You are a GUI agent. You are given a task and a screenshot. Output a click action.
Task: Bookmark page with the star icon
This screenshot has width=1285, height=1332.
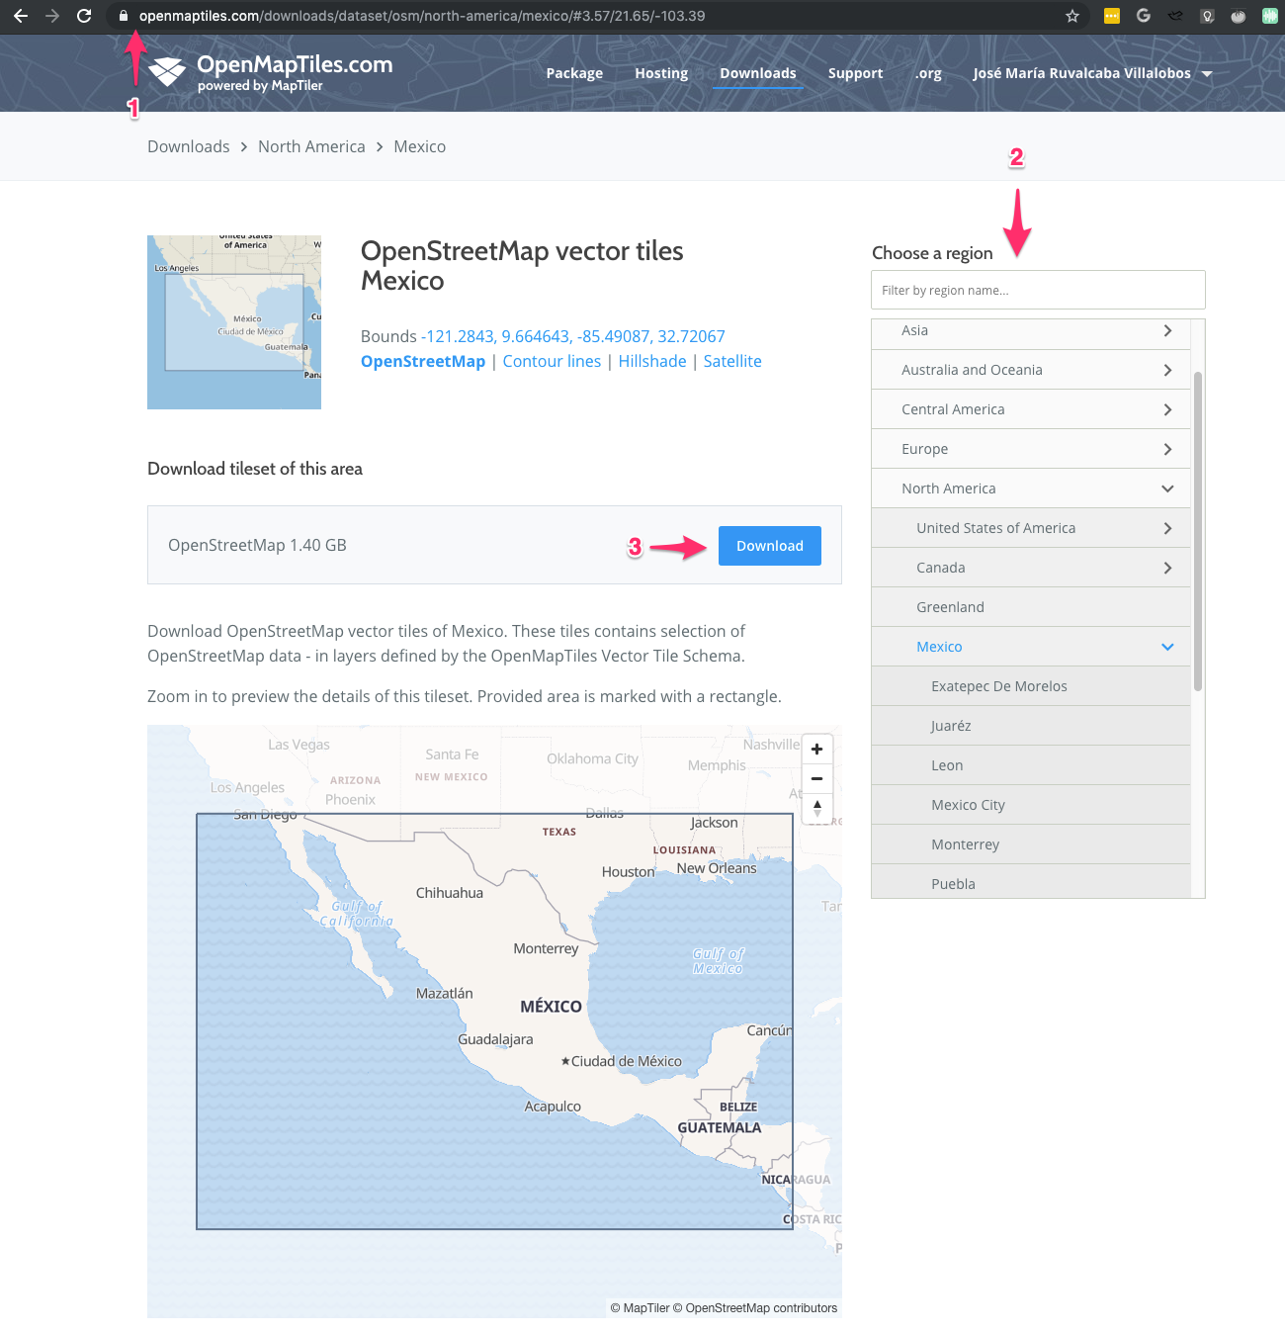pos(1072,16)
